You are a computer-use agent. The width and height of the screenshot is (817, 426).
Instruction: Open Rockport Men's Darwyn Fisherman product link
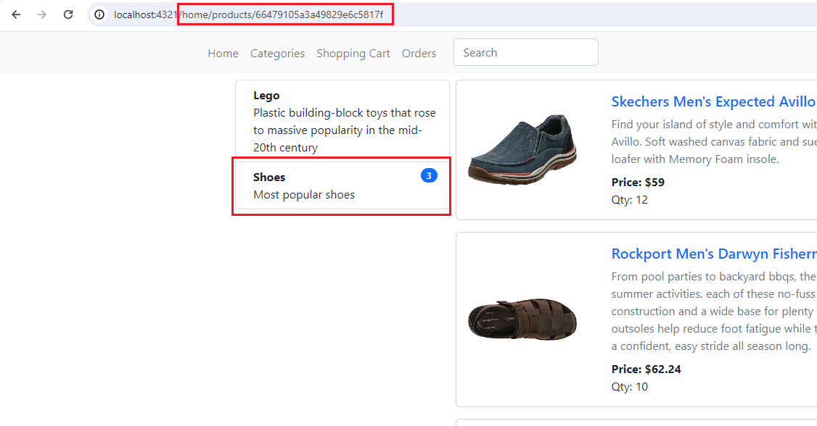tap(714, 254)
